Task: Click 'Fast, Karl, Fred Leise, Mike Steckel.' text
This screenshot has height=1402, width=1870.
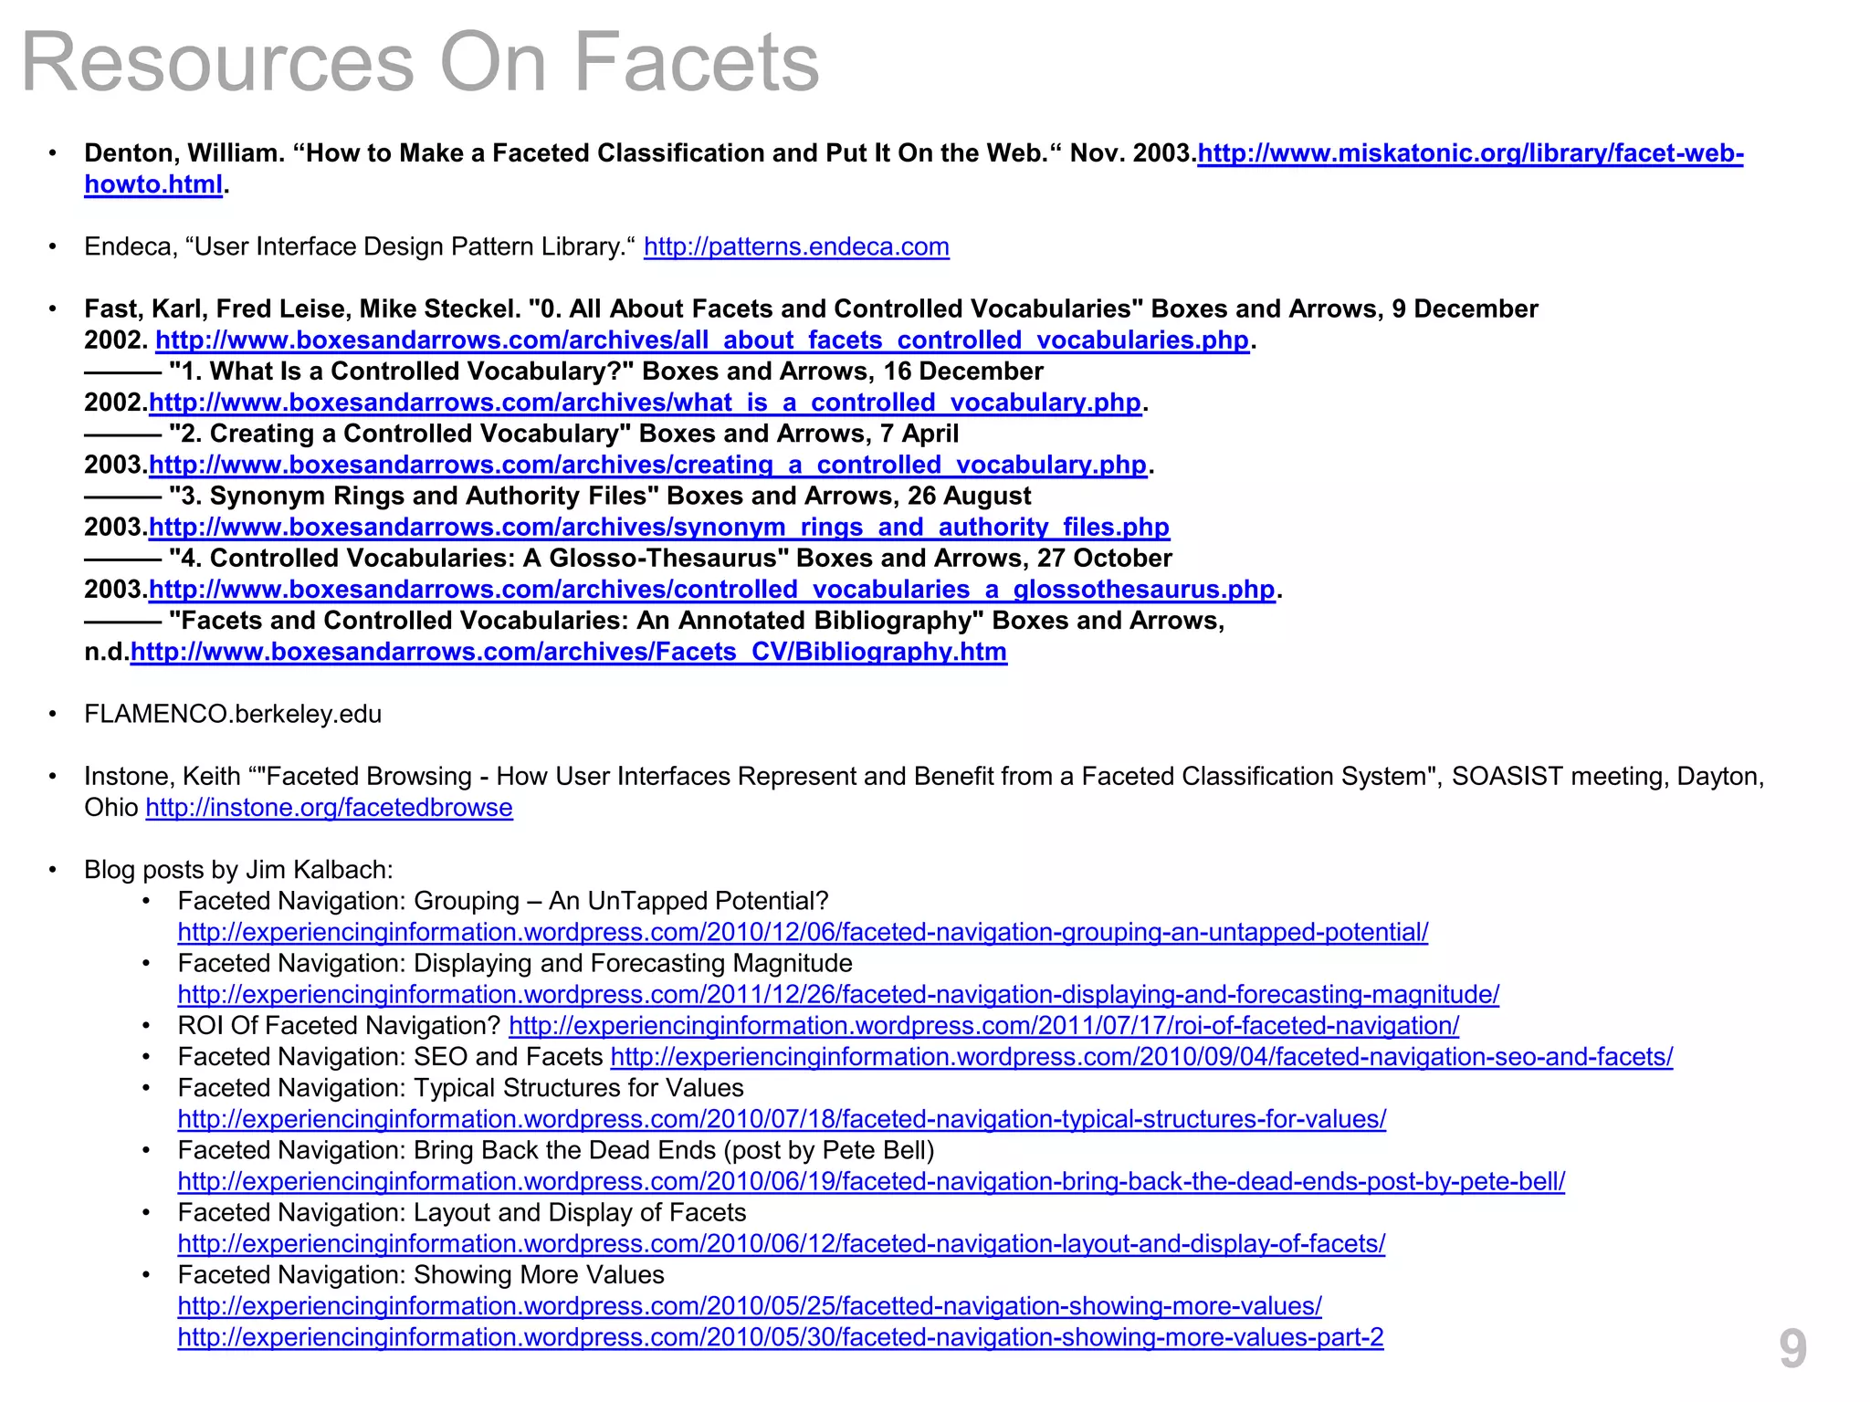Action: (x=302, y=309)
